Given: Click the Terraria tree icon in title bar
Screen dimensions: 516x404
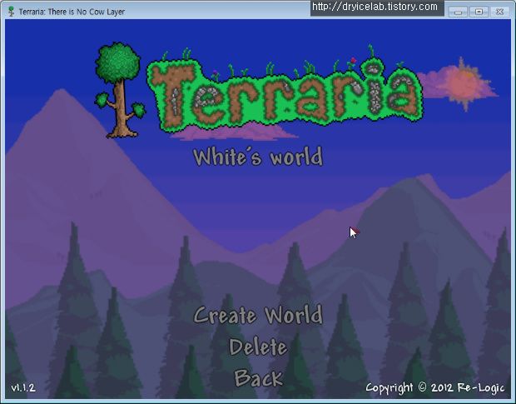Looking at the screenshot, I should [12, 12].
